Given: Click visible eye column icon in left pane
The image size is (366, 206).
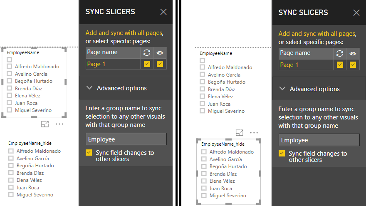Looking at the screenshot, I should [160, 52].
